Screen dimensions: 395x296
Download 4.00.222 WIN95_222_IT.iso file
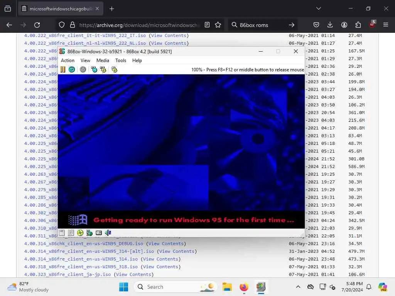(85, 35)
